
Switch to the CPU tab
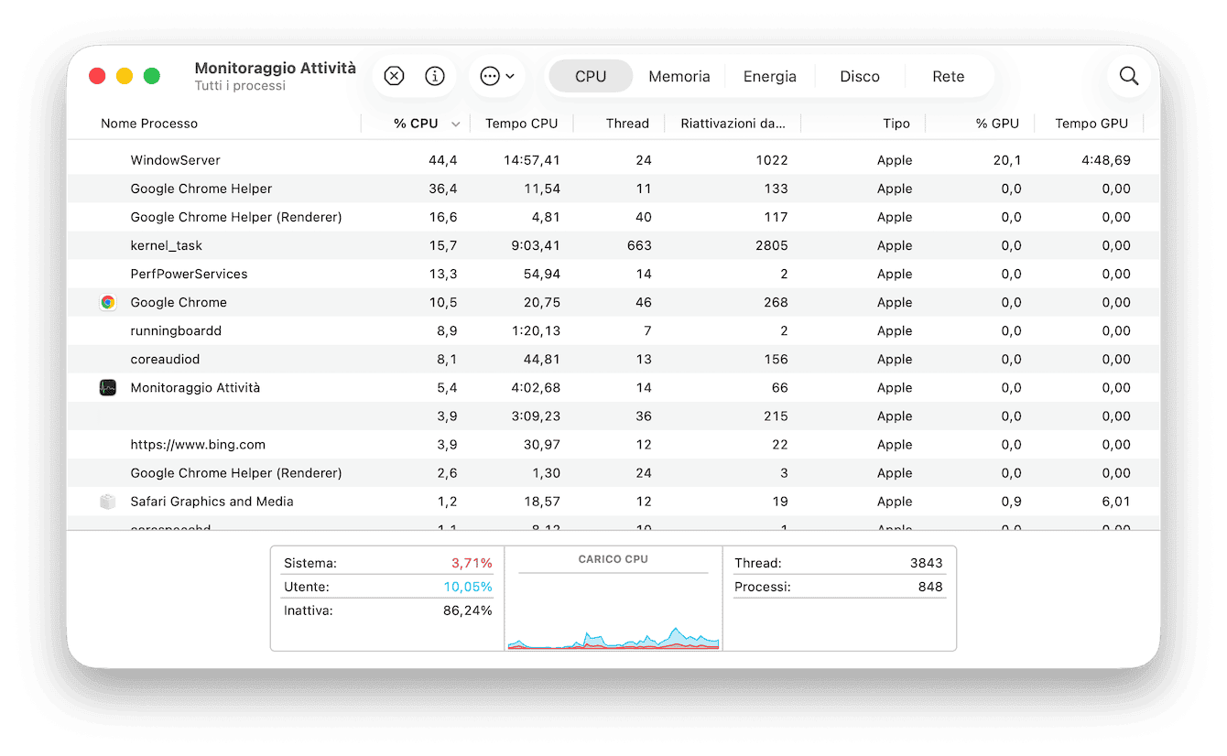click(591, 76)
